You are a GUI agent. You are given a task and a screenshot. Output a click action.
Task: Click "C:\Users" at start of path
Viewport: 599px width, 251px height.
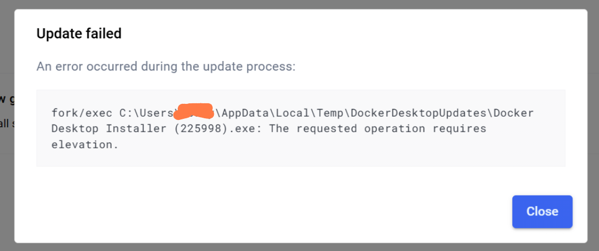[x=146, y=113]
